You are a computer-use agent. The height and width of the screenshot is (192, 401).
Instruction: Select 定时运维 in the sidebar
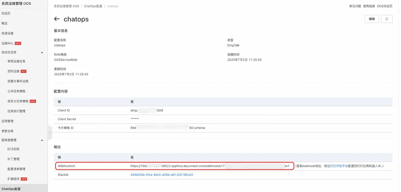coord(13,71)
